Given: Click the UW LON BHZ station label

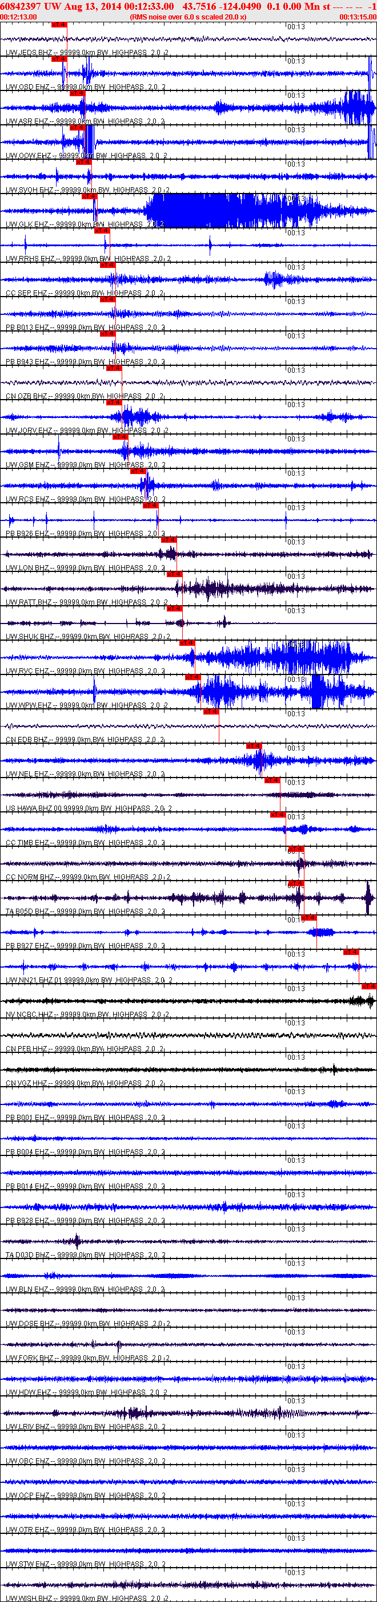Looking at the screenshot, I should click(86, 568).
